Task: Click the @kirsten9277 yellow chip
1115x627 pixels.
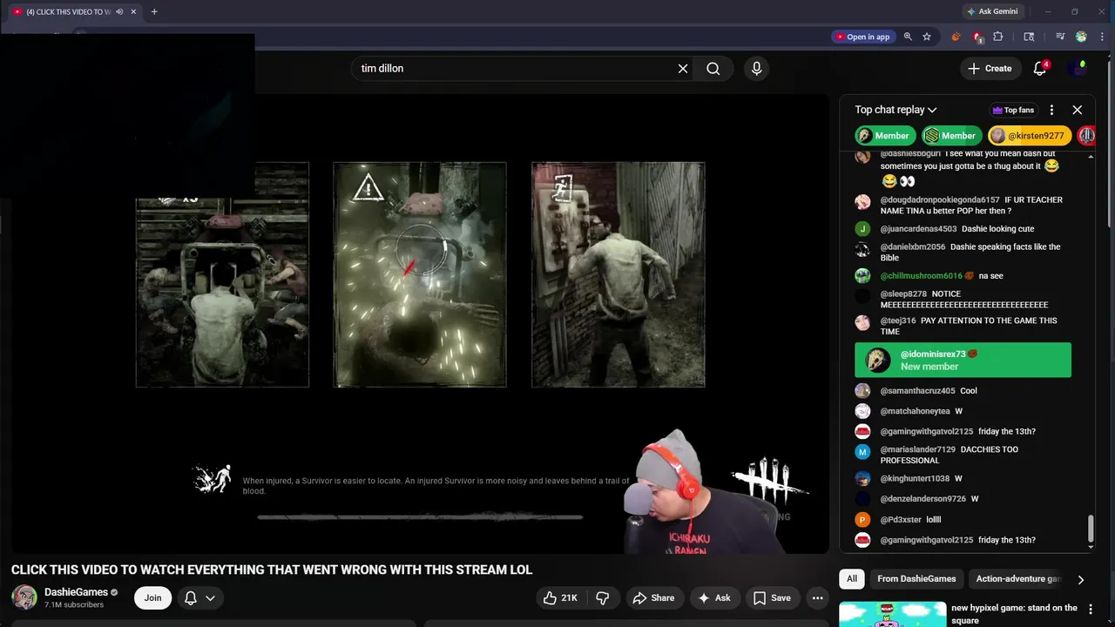Action: coord(1030,136)
